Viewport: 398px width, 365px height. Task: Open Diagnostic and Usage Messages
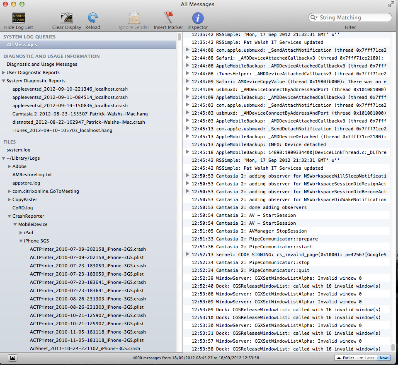[x=42, y=64]
